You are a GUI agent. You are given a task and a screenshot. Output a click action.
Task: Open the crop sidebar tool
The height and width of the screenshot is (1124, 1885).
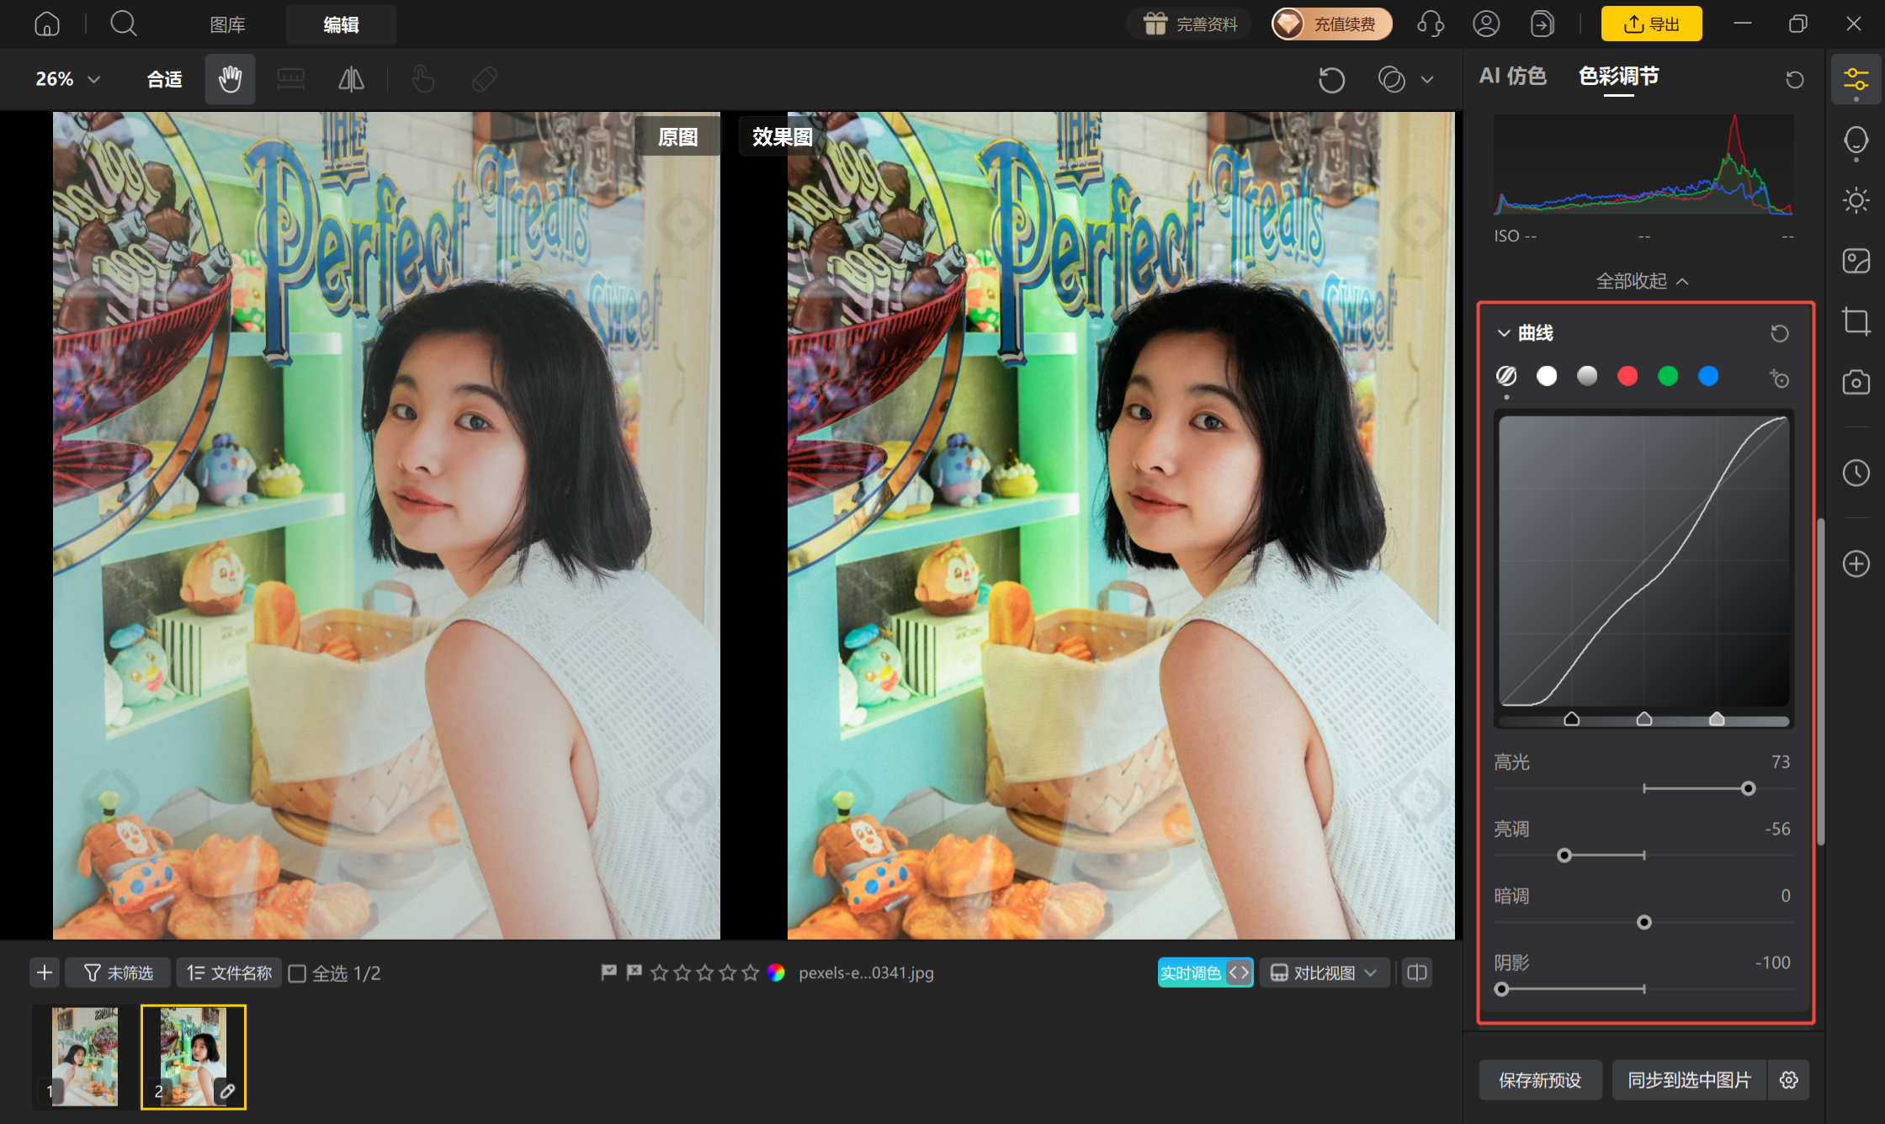coord(1856,321)
